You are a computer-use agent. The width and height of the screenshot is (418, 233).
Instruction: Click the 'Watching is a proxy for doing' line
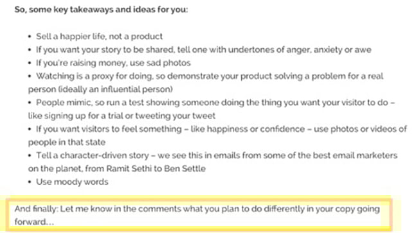[210, 76]
